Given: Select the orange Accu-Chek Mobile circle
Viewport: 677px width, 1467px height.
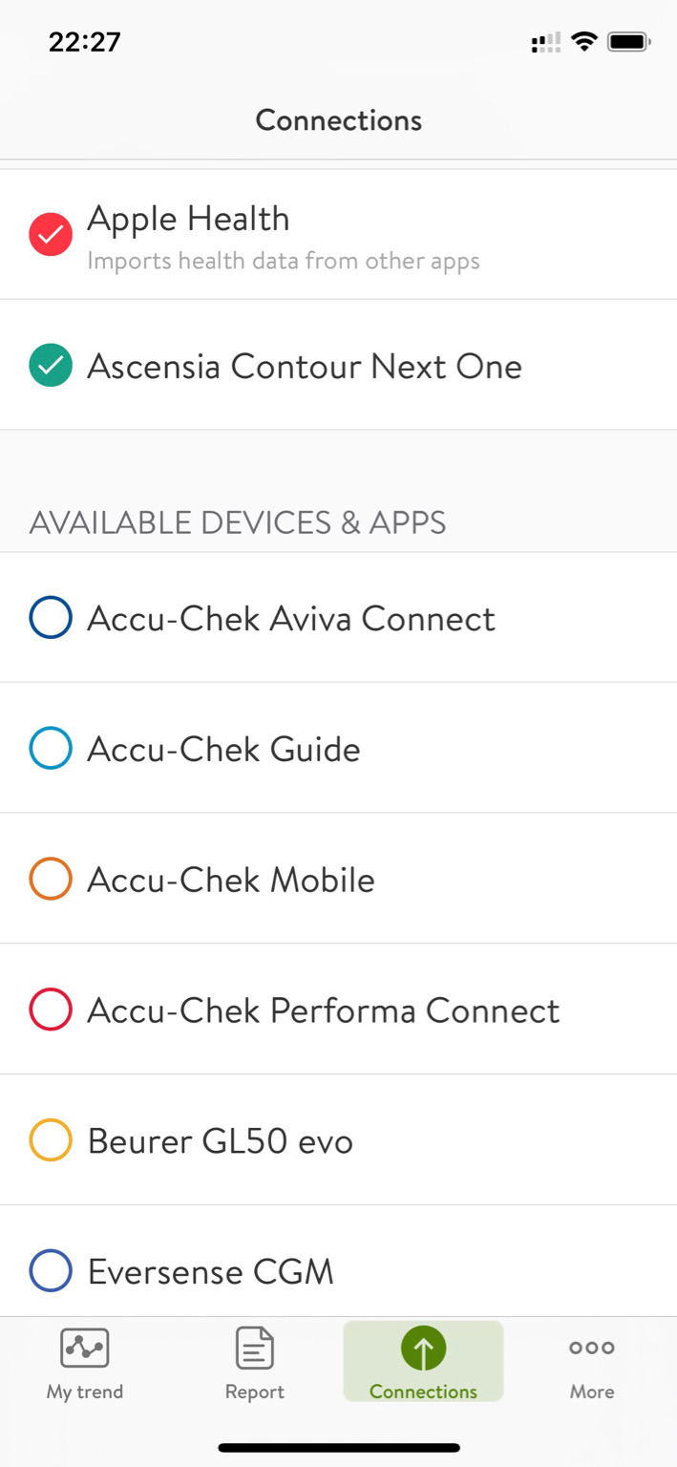Looking at the screenshot, I should click(51, 879).
